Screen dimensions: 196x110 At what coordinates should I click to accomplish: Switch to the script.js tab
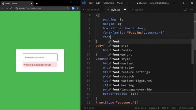[x=137, y=9]
